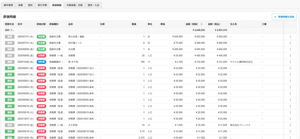
Task: Click the 労務費 badge on 大工手間 row
Action: (41, 125)
